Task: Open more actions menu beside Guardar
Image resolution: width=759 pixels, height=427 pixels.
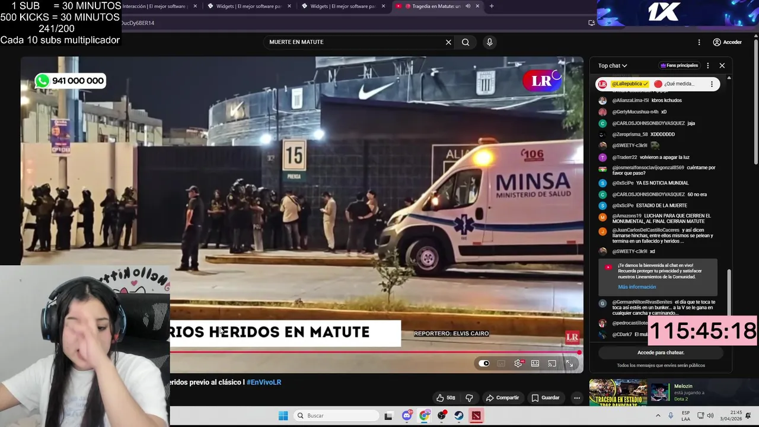Action: coord(576,398)
